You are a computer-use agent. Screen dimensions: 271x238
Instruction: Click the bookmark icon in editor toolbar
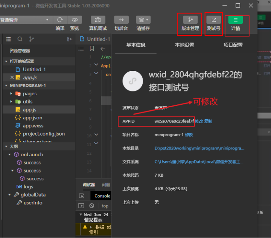92,49
